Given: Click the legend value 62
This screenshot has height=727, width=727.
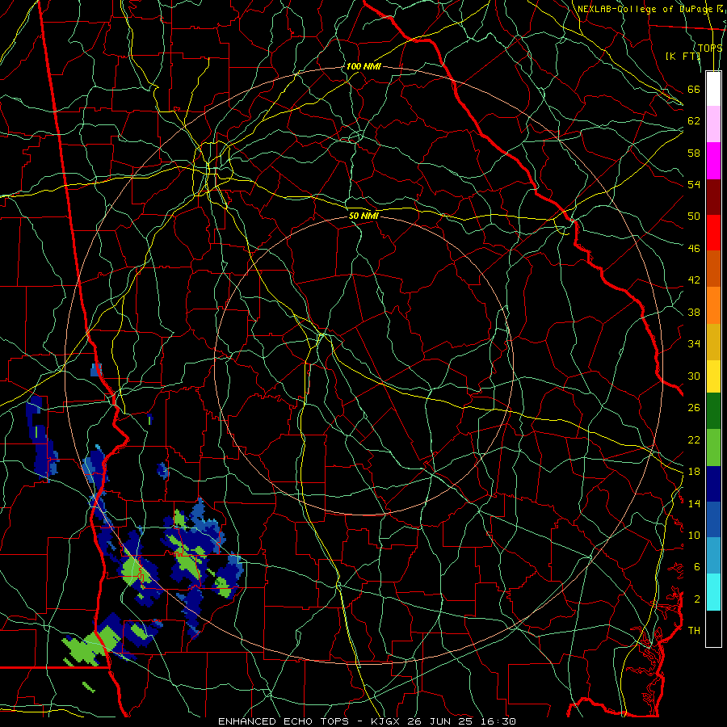Looking at the screenshot, I should pyautogui.click(x=694, y=121).
